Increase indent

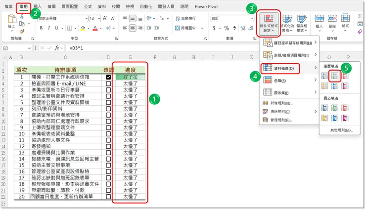pyautogui.click(x=157, y=28)
